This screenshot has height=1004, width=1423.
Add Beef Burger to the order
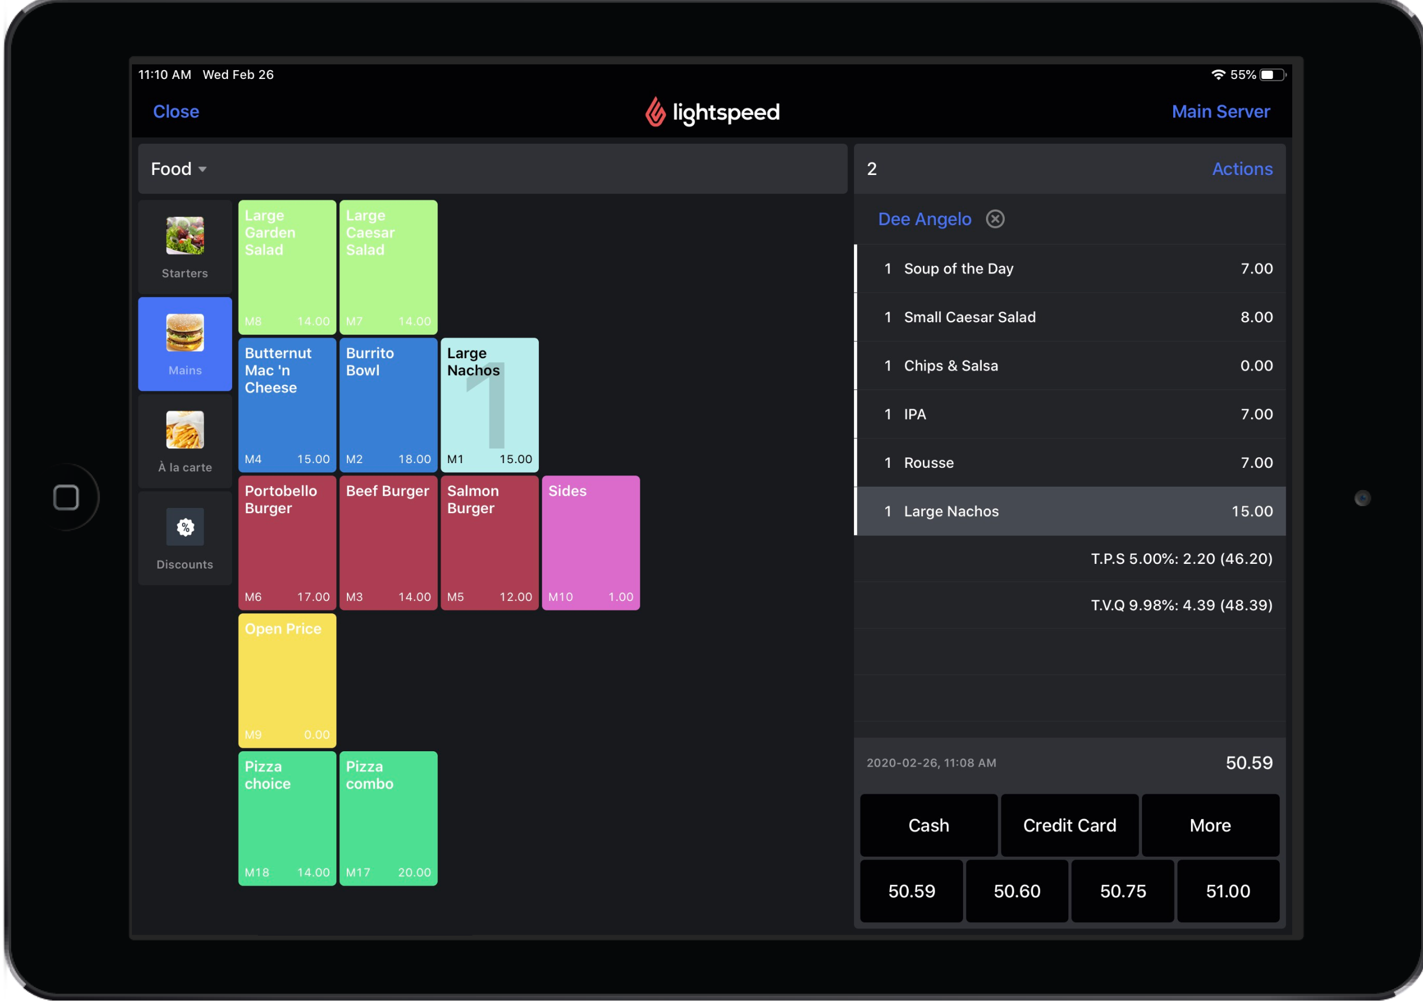389,543
